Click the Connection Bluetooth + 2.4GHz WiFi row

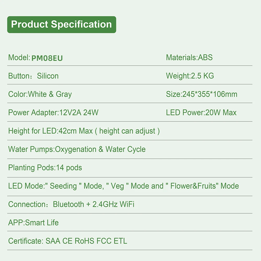point(71,204)
